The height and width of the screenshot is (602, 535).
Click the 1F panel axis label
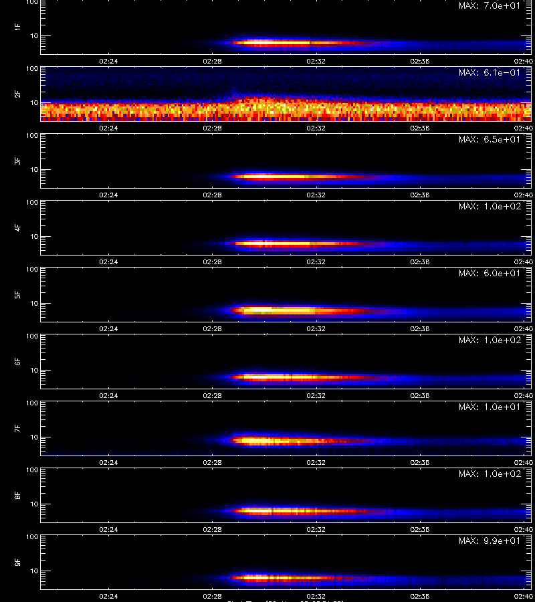[17, 27]
